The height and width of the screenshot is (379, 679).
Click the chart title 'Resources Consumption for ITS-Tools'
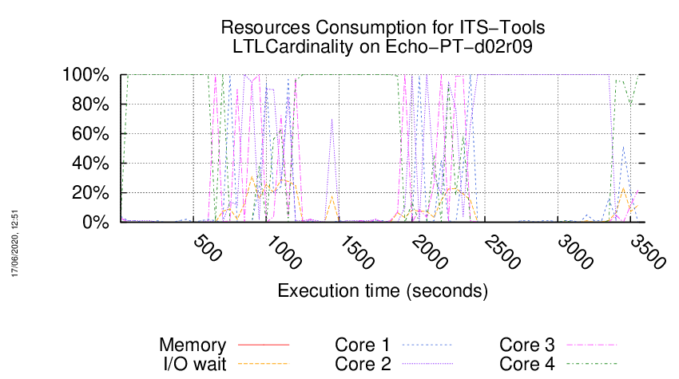coord(383,27)
